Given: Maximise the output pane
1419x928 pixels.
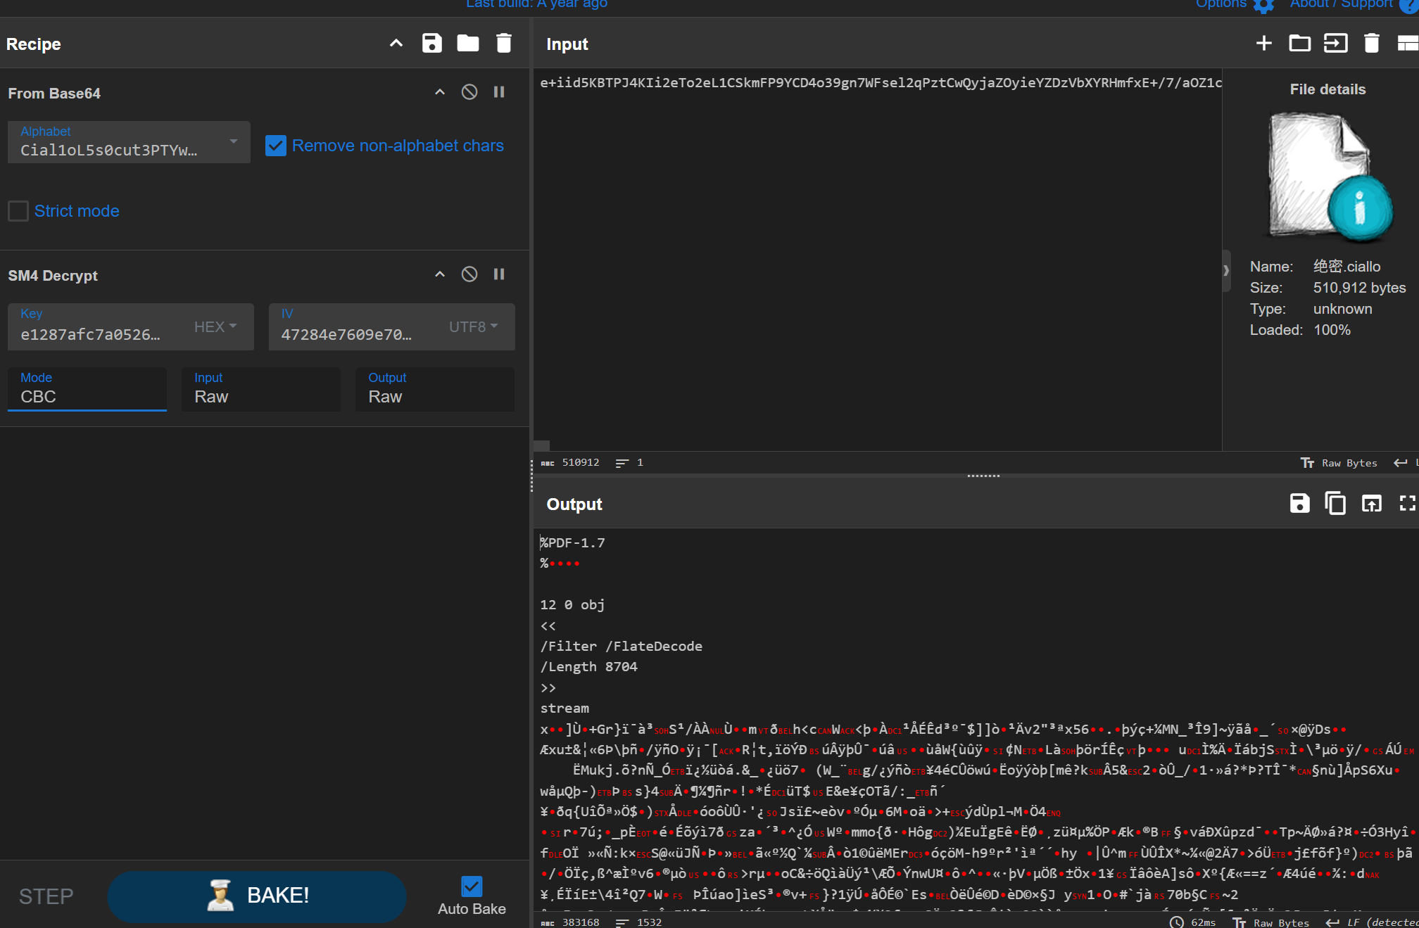Looking at the screenshot, I should point(1406,504).
